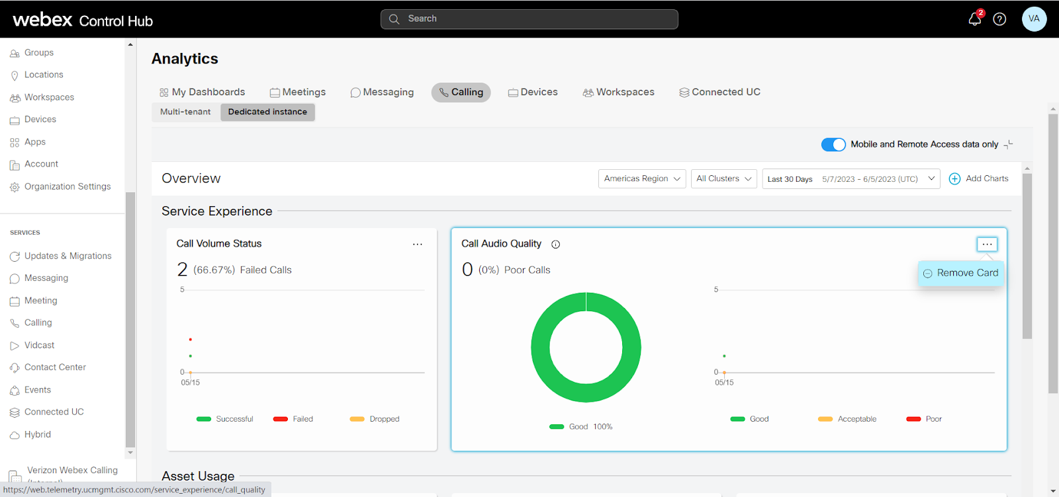Click the Locations pin icon
Image resolution: width=1059 pixels, height=497 pixels.
click(15, 75)
